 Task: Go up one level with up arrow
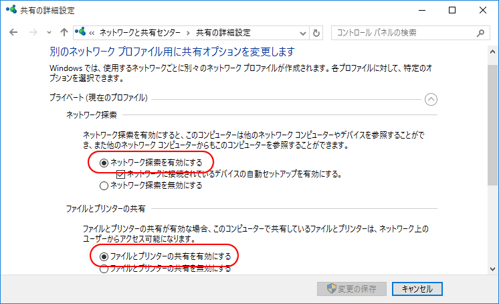pos(64,33)
